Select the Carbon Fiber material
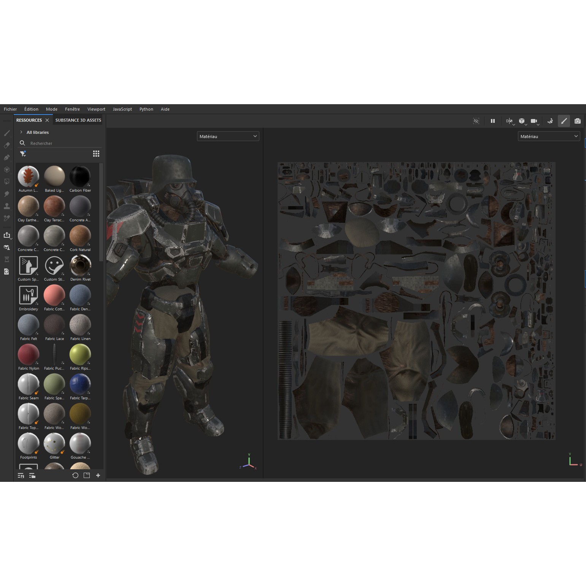Screen dimensions: 586x586 pyautogui.click(x=80, y=179)
